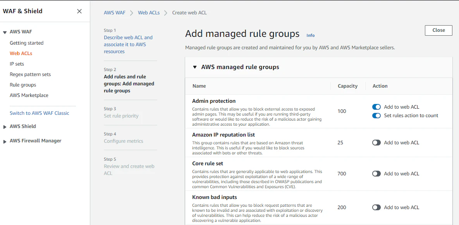Open Rule groups in sidebar

tap(23, 85)
